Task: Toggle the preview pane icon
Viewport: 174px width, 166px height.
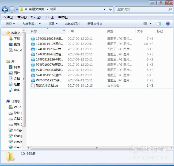Action: pyautogui.click(x=159, y=24)
